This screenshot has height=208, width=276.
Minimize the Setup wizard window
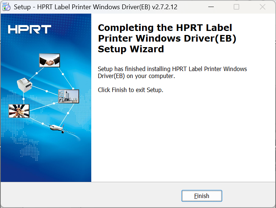[210, 7]
